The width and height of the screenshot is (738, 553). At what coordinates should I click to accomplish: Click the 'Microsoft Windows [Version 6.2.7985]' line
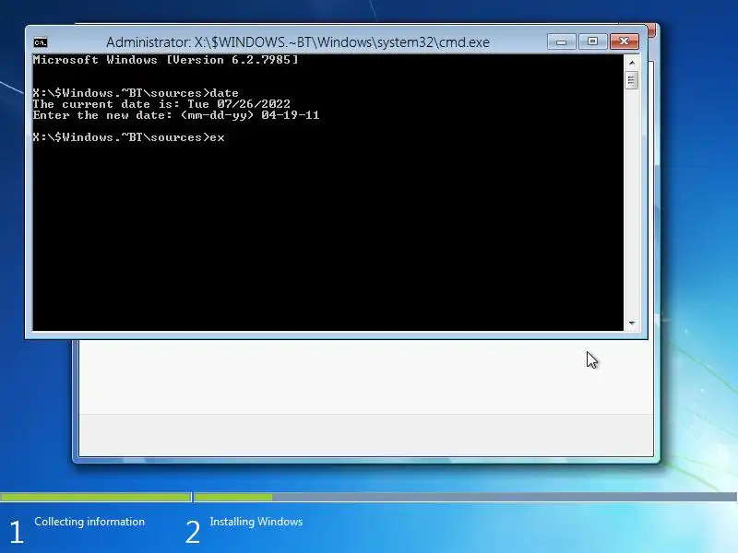[x=166, y=60]
